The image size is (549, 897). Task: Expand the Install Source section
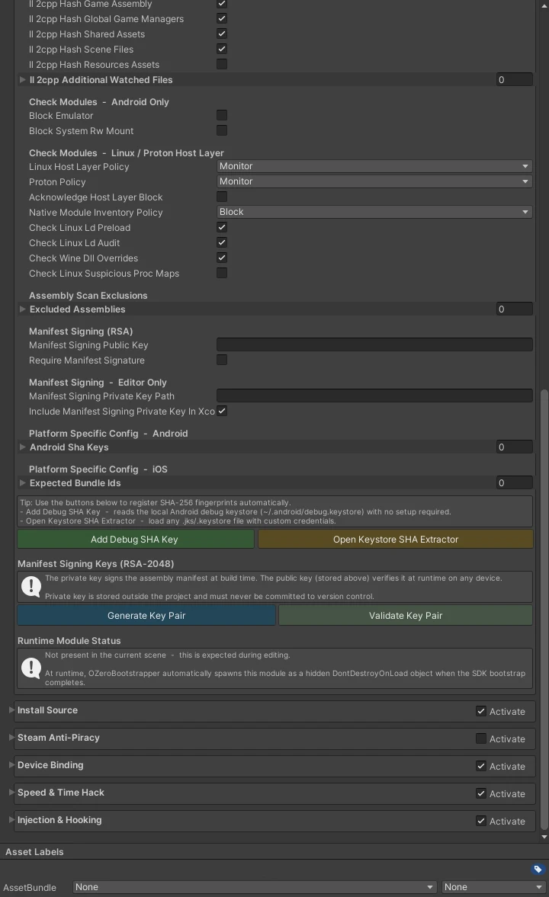tap(11, 710)
